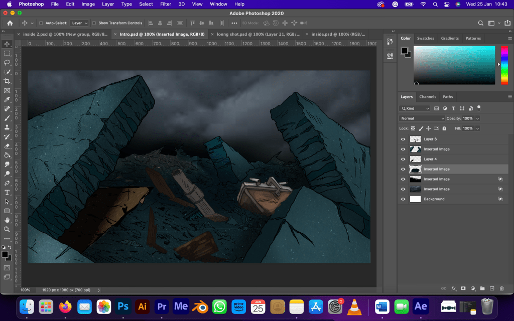Click the add layer mask icon
This screenshot has width=514, height=321.
click(463, 288)
